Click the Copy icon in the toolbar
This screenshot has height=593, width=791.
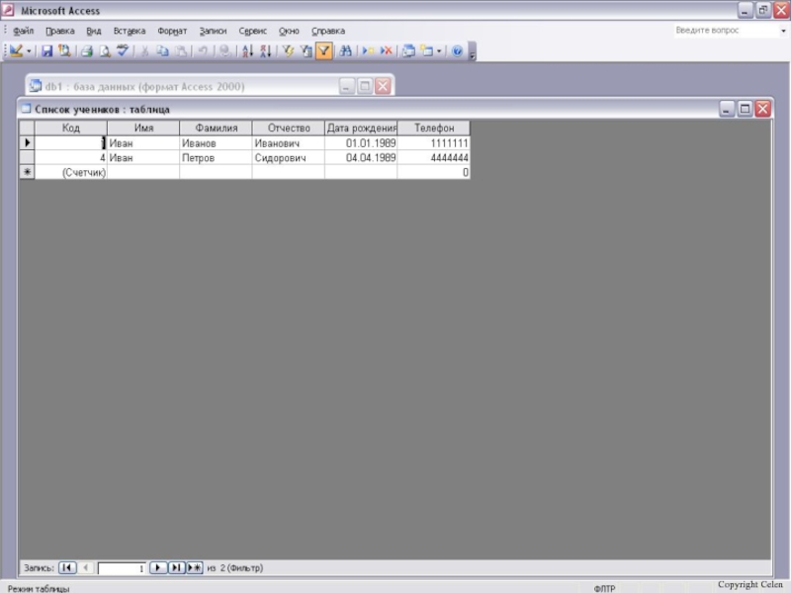(x=162, y=51)
